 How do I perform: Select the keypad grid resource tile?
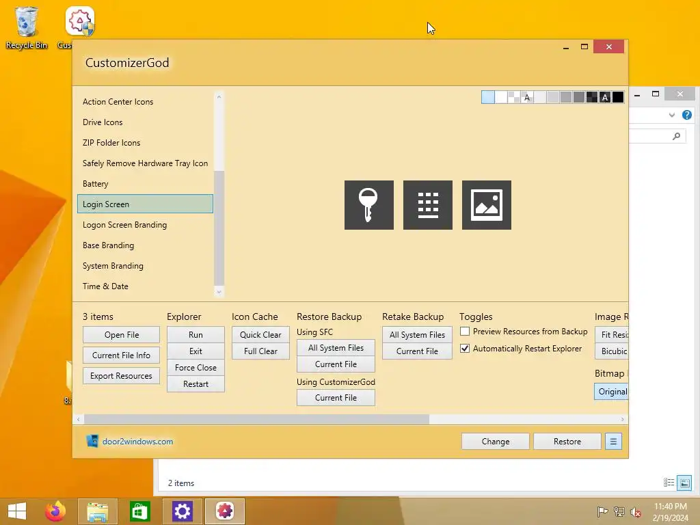click(x=428, y=205)
